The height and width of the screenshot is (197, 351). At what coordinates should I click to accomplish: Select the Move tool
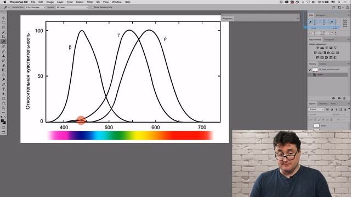point(3,18)
